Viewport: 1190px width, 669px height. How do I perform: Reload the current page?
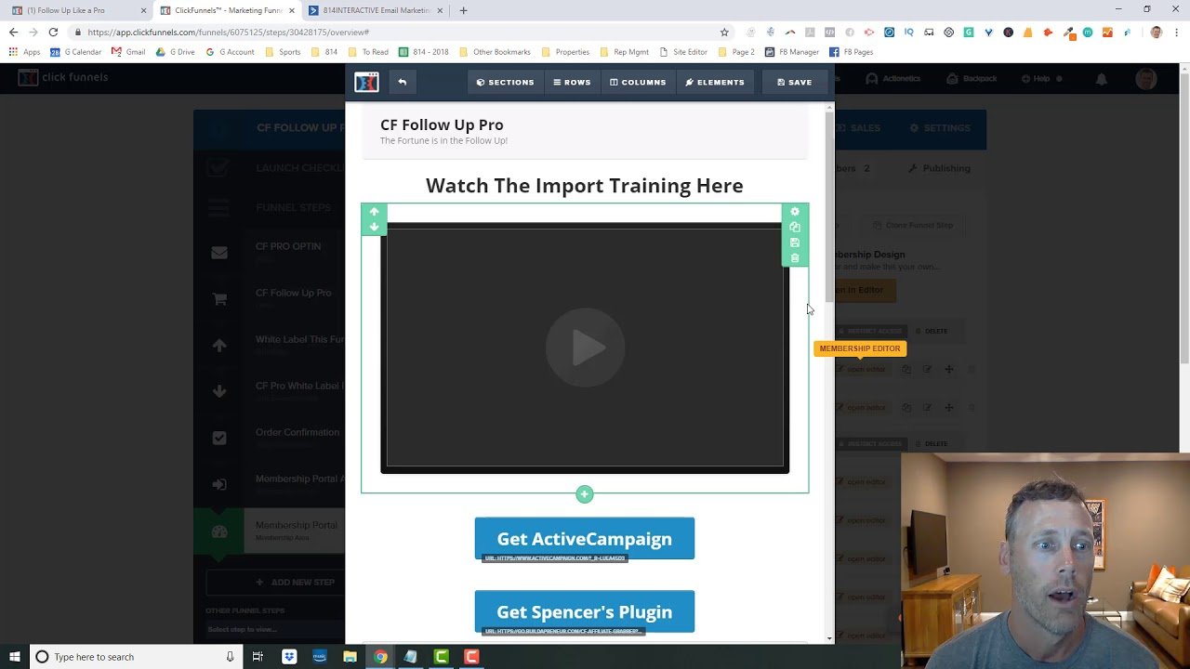tap(53, 32)
